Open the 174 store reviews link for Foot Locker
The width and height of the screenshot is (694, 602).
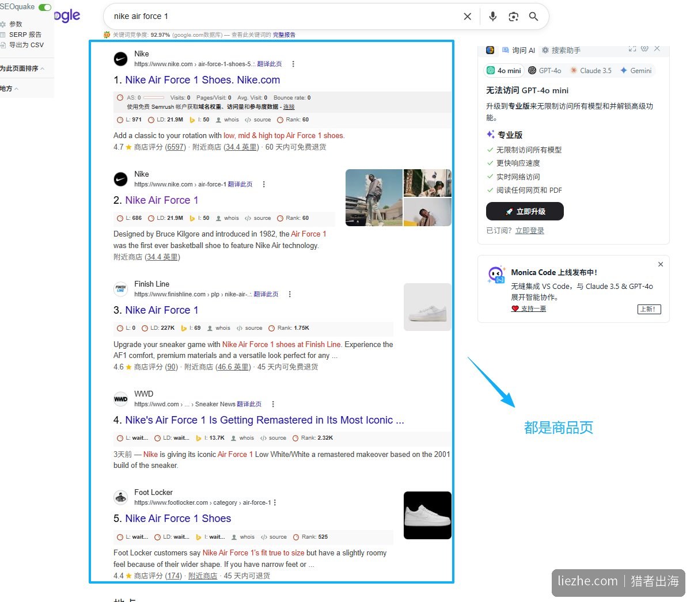point(173,576)
